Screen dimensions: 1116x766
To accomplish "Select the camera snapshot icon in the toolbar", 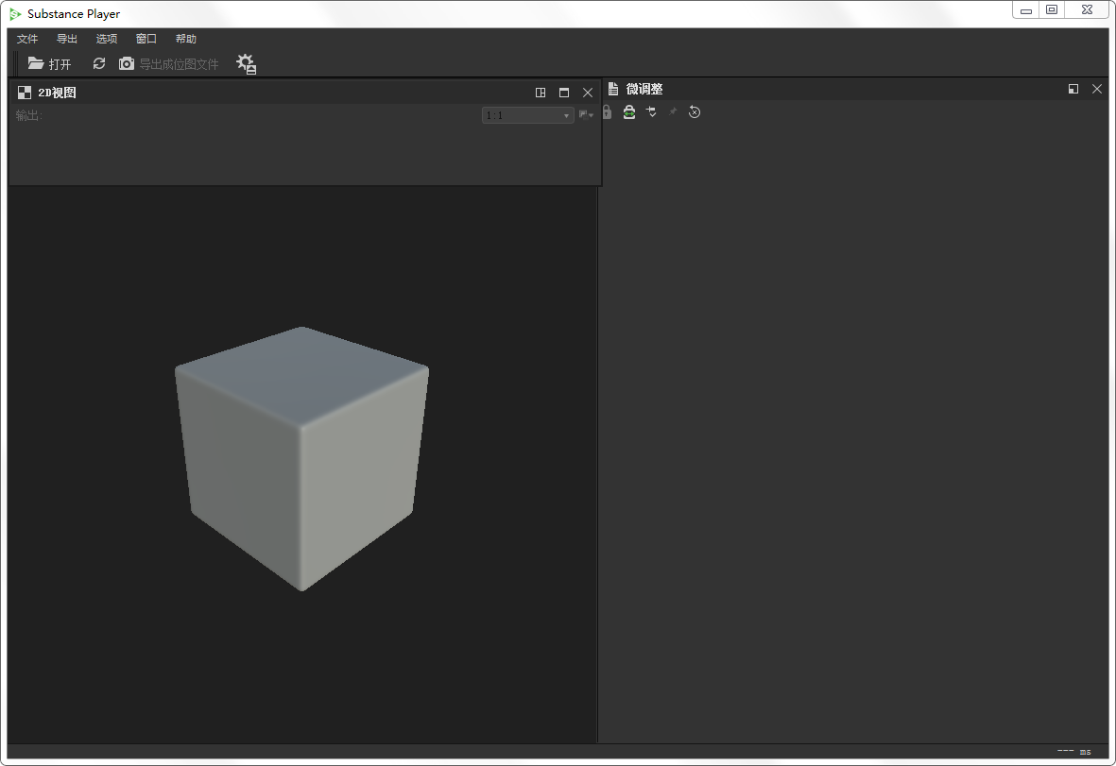I will 127,64.
